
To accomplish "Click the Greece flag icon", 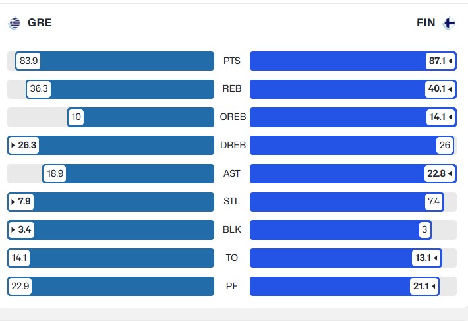I will pos(14,23).
